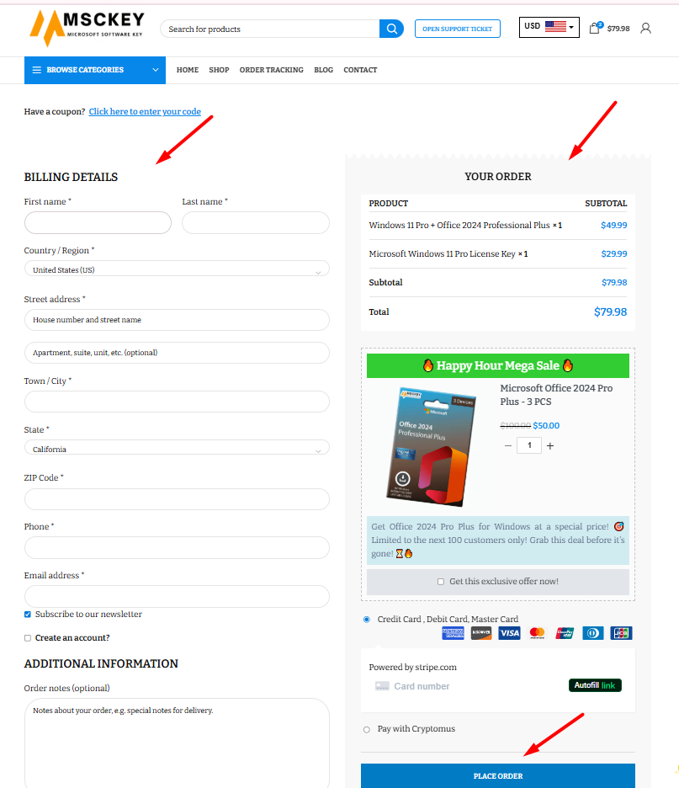Focus the Search for products field

[270, 29]
